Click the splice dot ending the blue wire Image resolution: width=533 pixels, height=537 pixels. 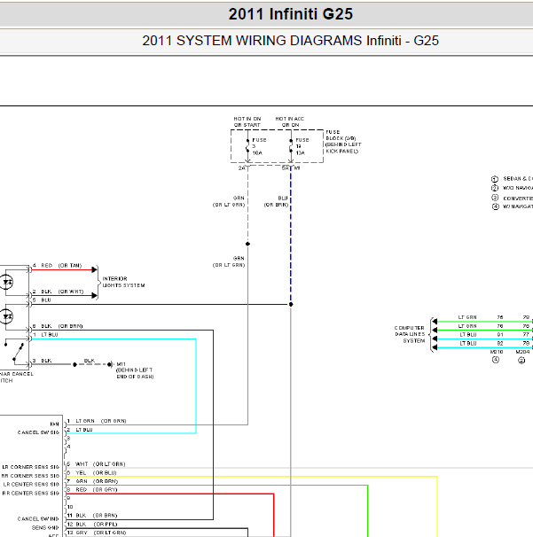291,304
